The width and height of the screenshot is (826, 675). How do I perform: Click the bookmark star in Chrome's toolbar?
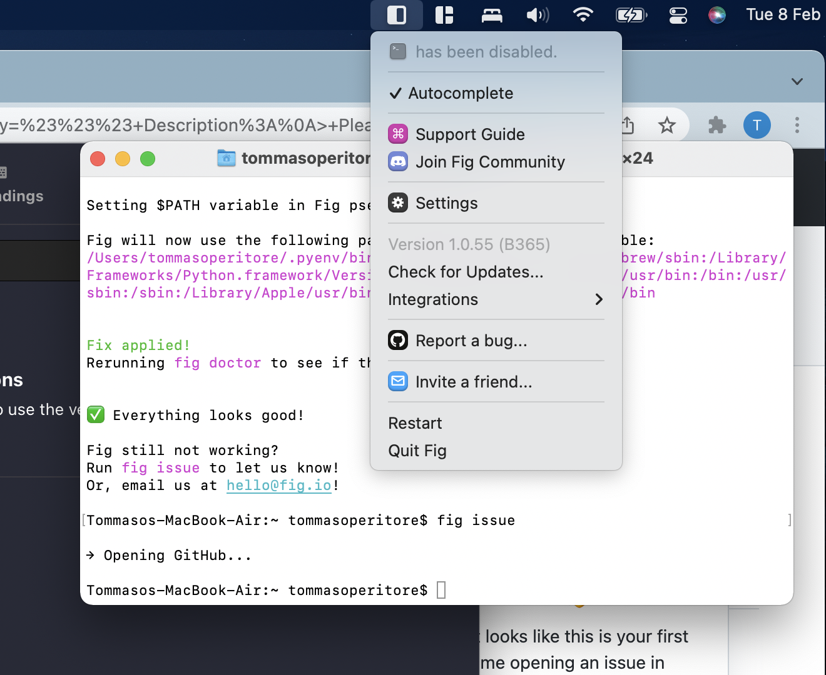pyautogui.click(x=667, y=125)
